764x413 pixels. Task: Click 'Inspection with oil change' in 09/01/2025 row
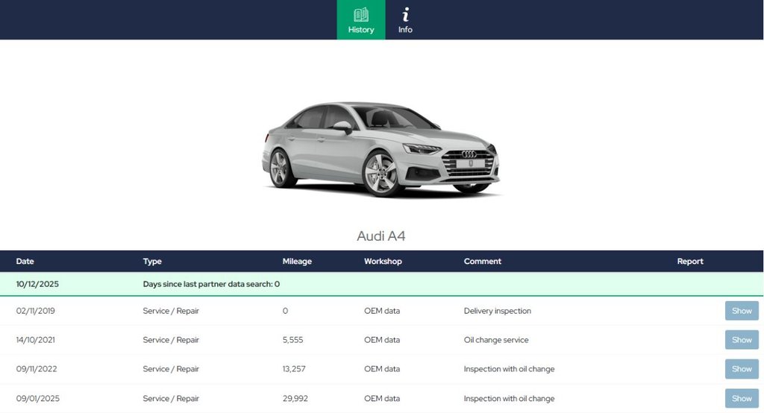click(509, 398)
